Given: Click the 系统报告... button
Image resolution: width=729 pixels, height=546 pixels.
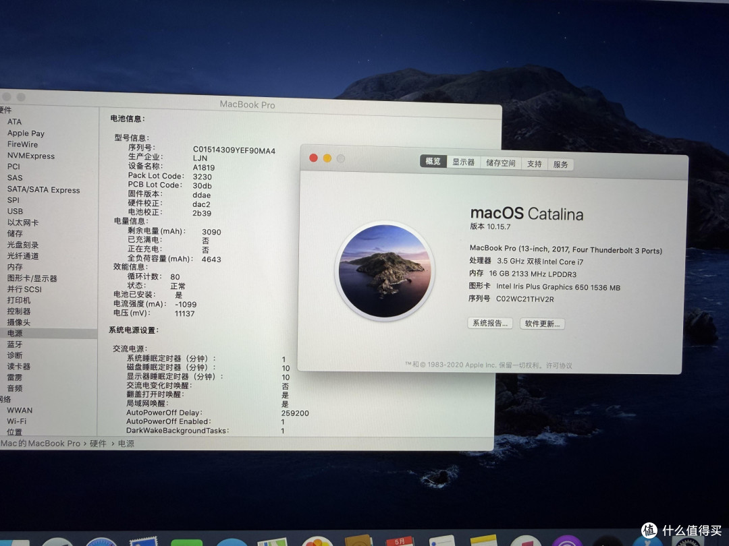Looking at the screenshot, I should point(490,323).
